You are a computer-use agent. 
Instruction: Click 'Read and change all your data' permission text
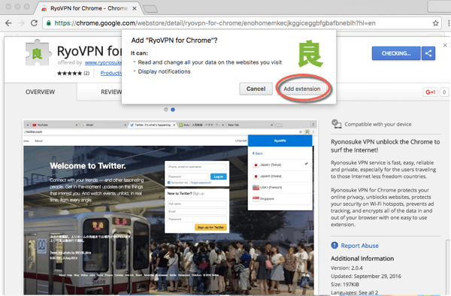pyautogui.click(x=210, y=62)
